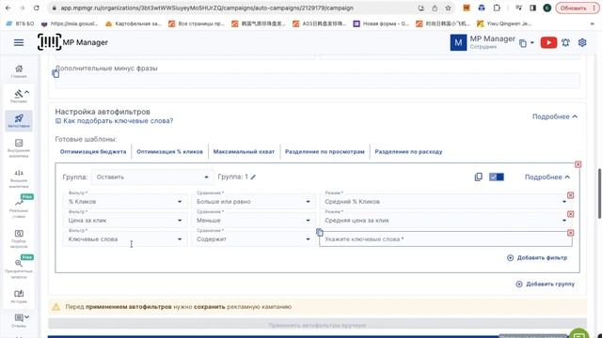Click the browser profile avatar
Viewport: 602px width, 338px height.
point(547,8)
